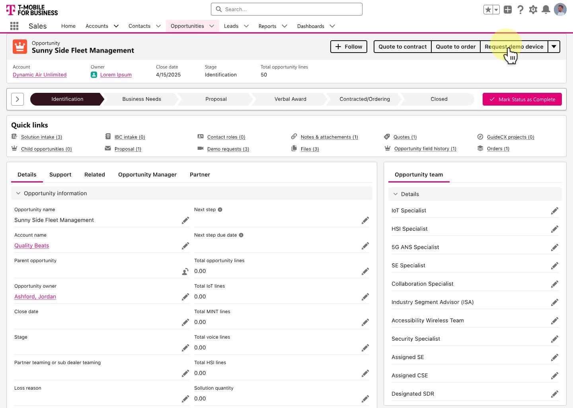Edit the Security Specialist pencil

tap(555, 339)
